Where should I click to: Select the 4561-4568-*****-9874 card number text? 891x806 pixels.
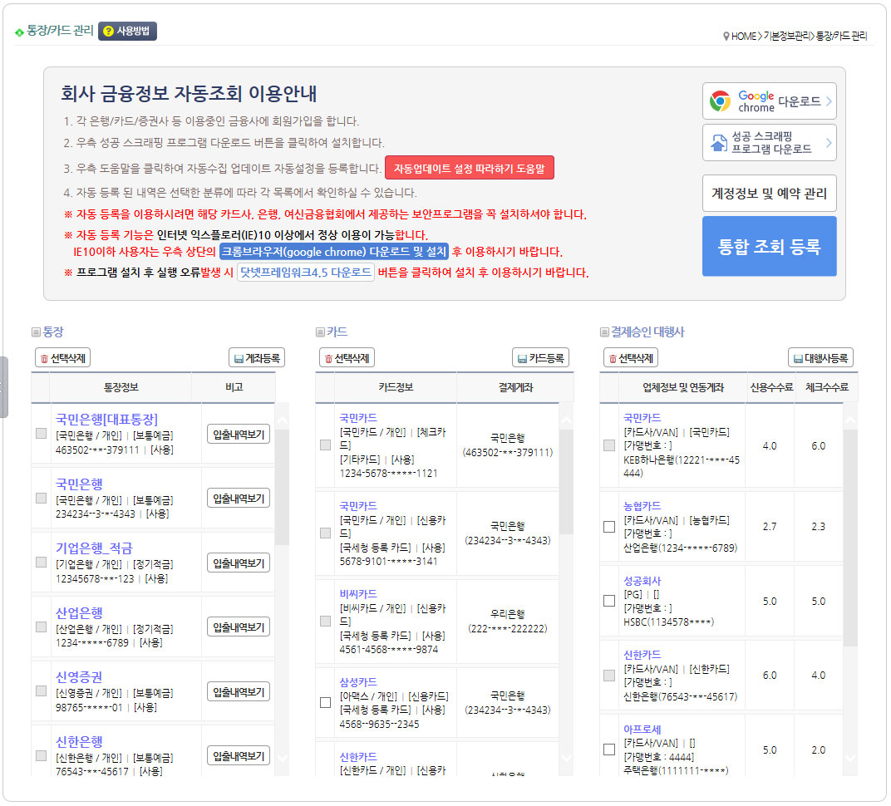click(389, 649)
